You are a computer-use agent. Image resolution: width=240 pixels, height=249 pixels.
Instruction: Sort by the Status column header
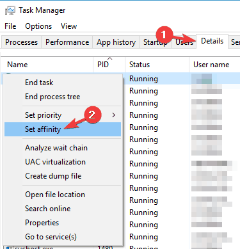click(157, 65)
